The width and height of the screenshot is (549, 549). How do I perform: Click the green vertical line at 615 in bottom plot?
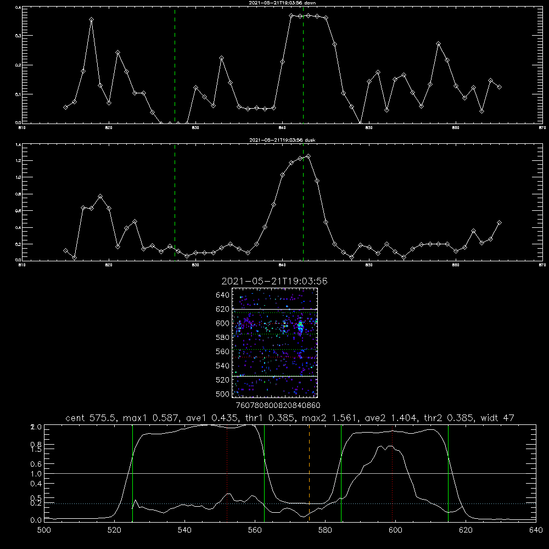coord(448,473)
